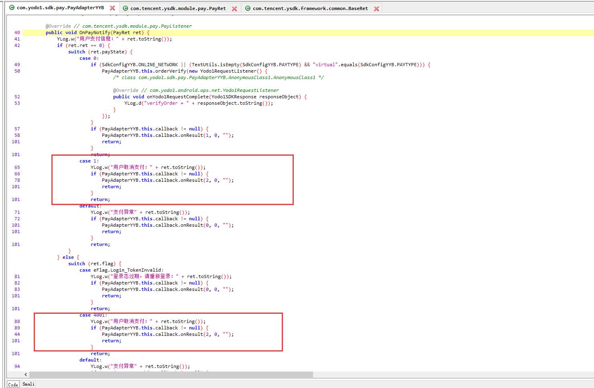594x388 pixels.
Task: Click line number 42 in the gutter
Action: point(17,45)
